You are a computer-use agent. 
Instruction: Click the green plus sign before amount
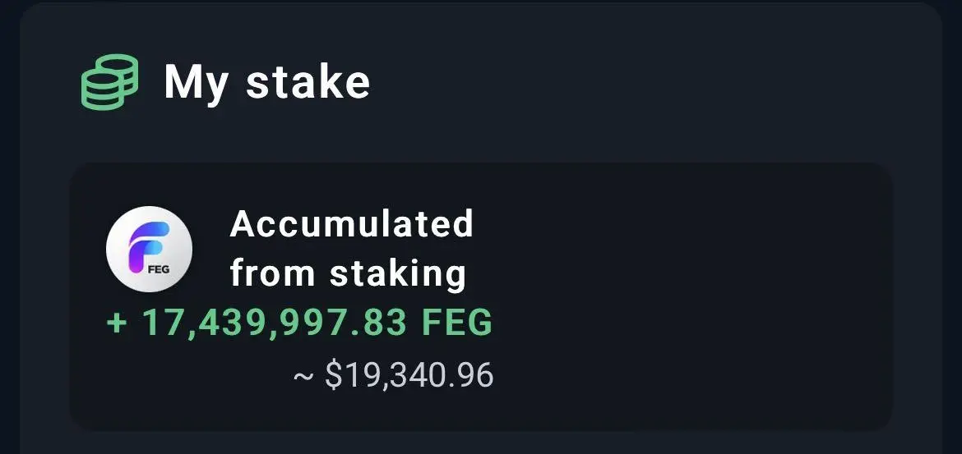(x=116, y=323)
